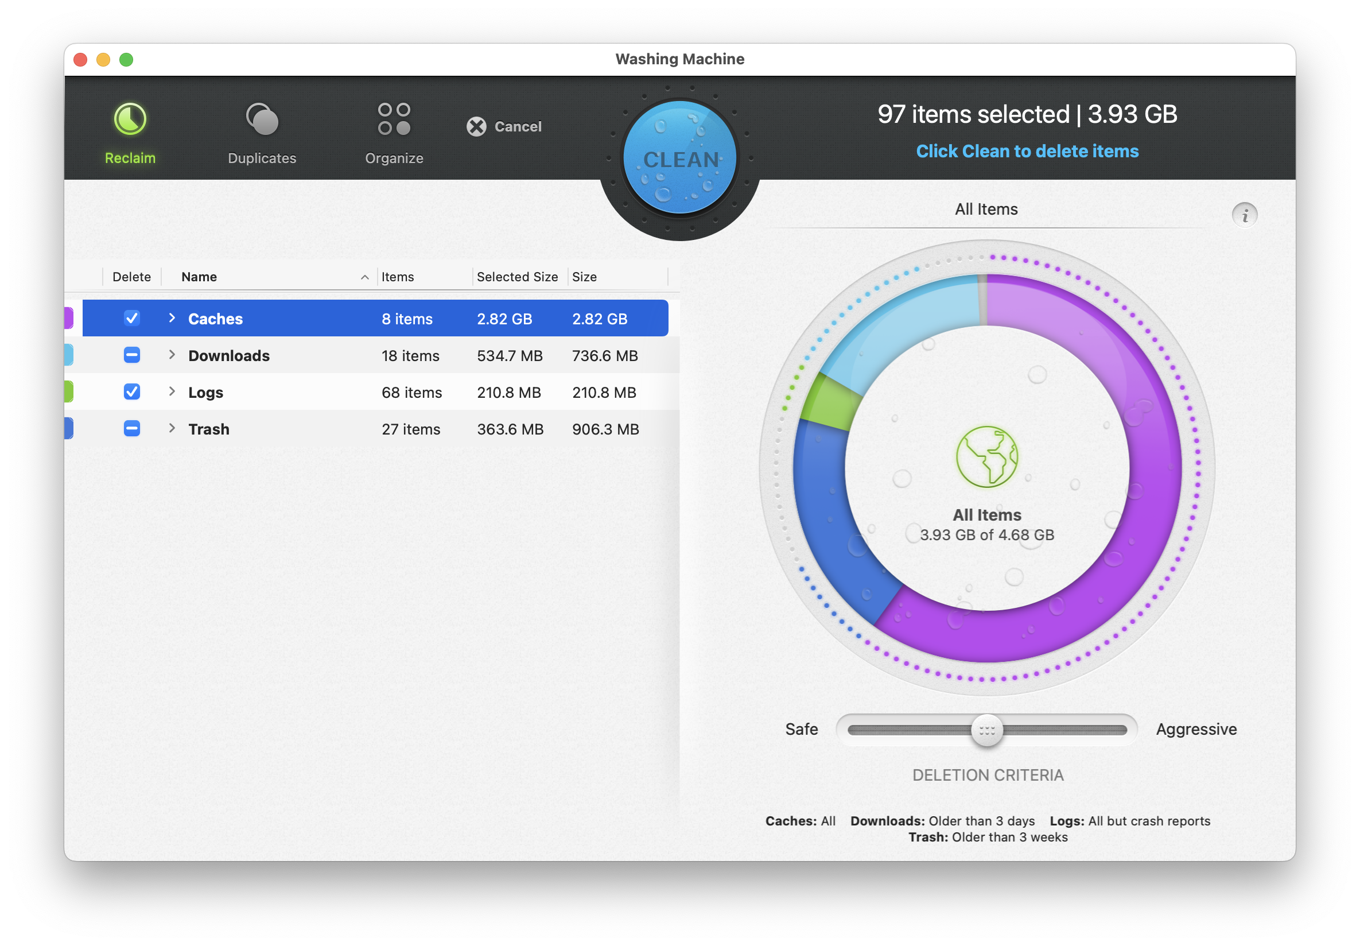Select the Caches row name
This screenshot has width=1360, height=946.
[215, 319]
